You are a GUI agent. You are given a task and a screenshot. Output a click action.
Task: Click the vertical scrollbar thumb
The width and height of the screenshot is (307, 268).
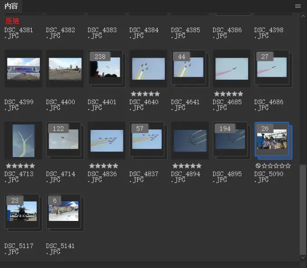[303, 210]
